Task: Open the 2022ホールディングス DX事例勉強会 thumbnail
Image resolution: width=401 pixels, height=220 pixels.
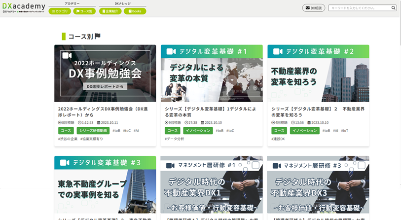Action: (105, 73)
